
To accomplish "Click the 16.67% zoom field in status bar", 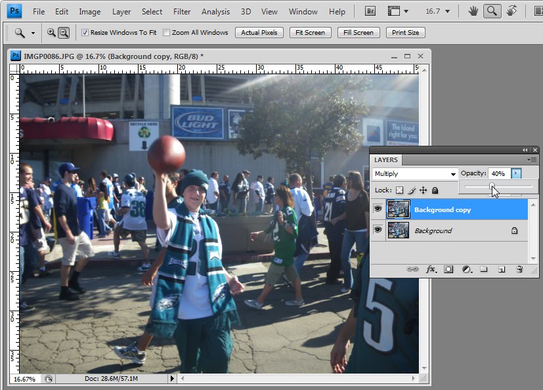I will click(24, 379).
